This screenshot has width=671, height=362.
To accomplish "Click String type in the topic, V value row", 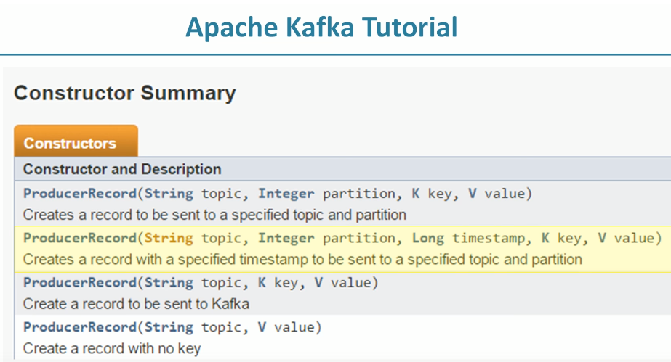I will click(x=169, y=327).
